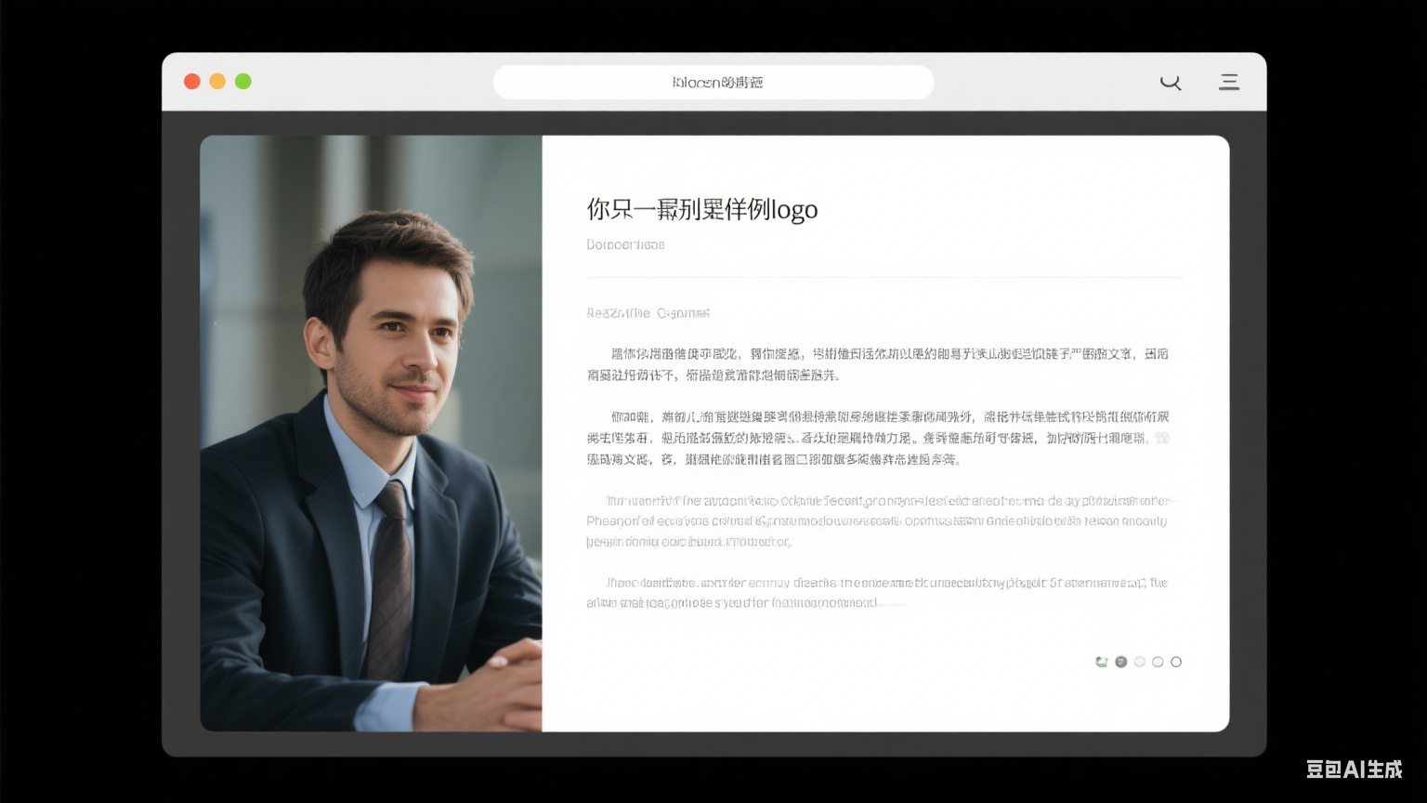The height and width of the screenshot is (803, 1427).
Task: Click the red traffic light button
Action: pos(191,81)
